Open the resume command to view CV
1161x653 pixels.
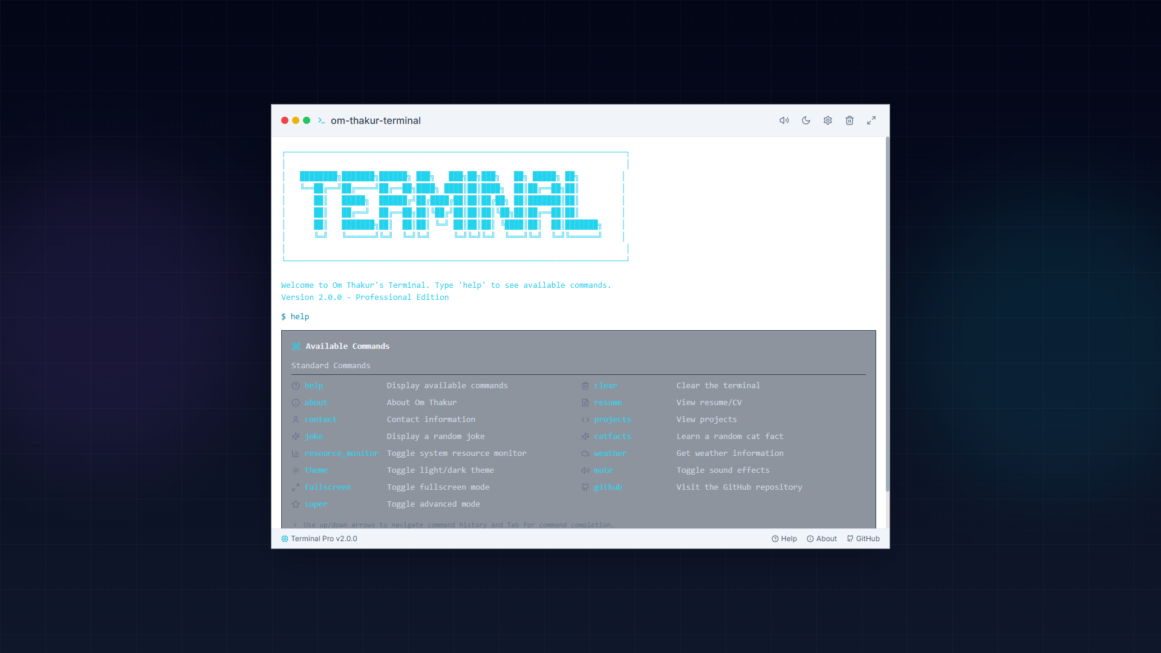[608, 402]
